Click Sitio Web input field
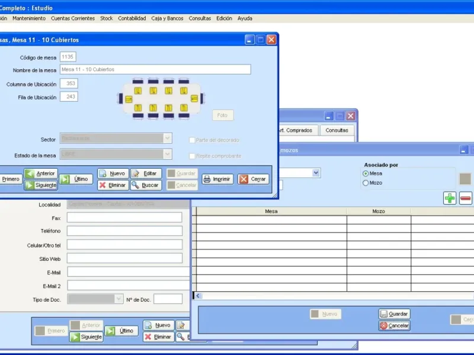Viewport: 474px width, 355px height. (x=124, y=258)
